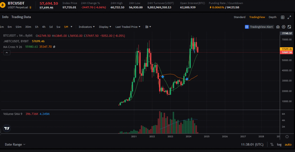Open the Display dropdown
Image resolution: width=295 pixels, height=152 pixels.
[105, 27]
